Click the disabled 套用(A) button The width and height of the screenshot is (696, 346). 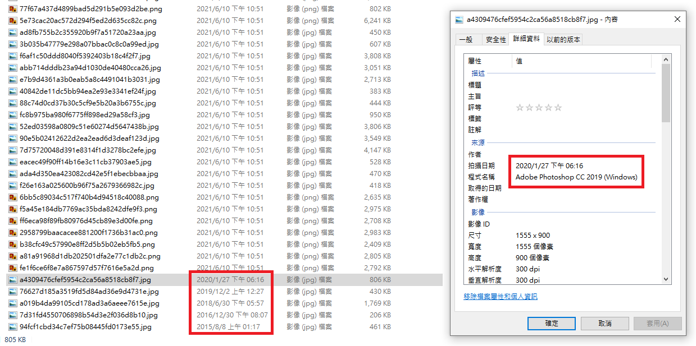pyautogui.click(x=657, y=324)
